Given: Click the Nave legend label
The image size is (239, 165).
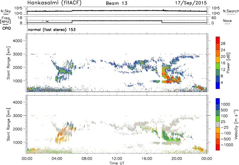Looking at the screenshot, I should [227, 21].
